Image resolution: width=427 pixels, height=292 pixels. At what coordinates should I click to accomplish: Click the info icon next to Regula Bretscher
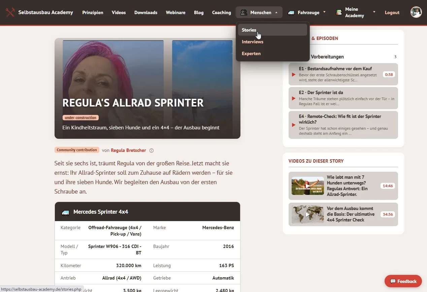coord(152,151)
